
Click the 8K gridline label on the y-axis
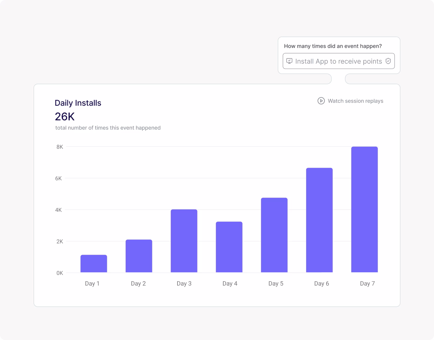pyautogui.click(x=59, y=146)
